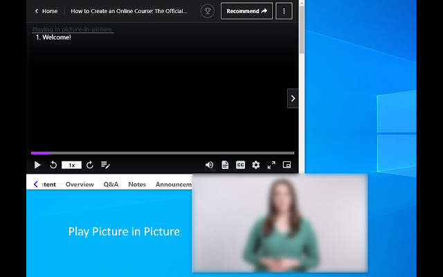Viewport: 443px width, 277px height.
Task: Open the course title link
Action: point(129,11)
